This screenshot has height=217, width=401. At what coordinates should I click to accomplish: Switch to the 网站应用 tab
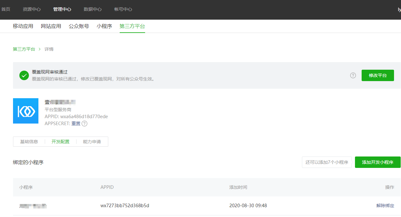[51, 26]
